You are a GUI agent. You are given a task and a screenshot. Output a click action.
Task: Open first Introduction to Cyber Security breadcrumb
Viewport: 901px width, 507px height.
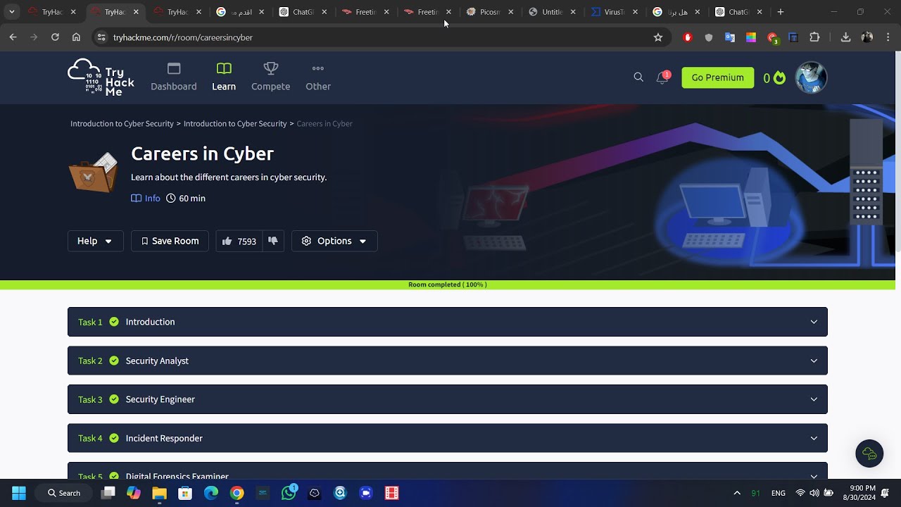click(122, 123)
